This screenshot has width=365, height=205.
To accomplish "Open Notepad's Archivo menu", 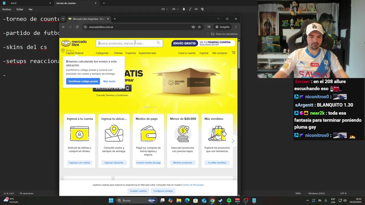I will click(x=7, y=9).
